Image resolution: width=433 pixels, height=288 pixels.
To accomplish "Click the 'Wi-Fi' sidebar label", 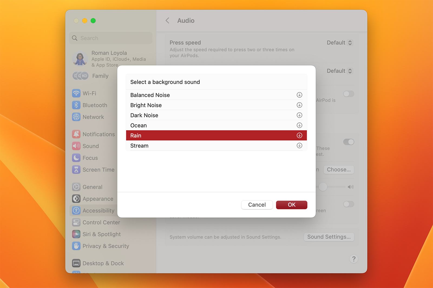I will coord(89,93).
